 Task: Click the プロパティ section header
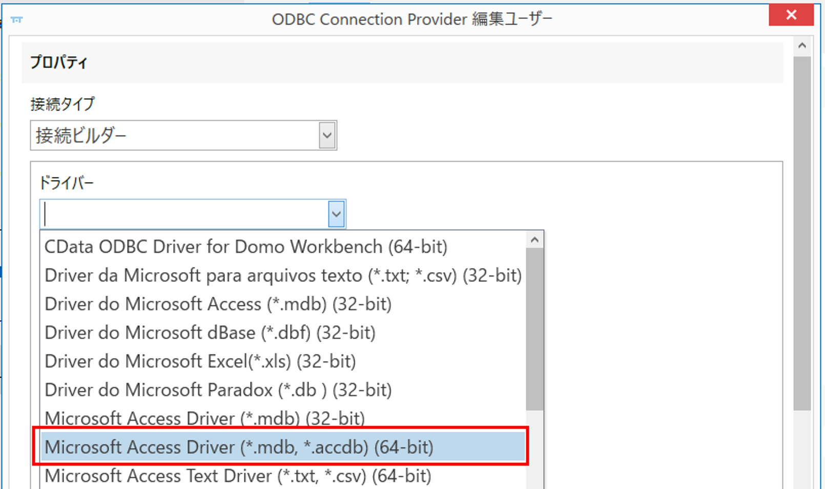click(402, 62)
